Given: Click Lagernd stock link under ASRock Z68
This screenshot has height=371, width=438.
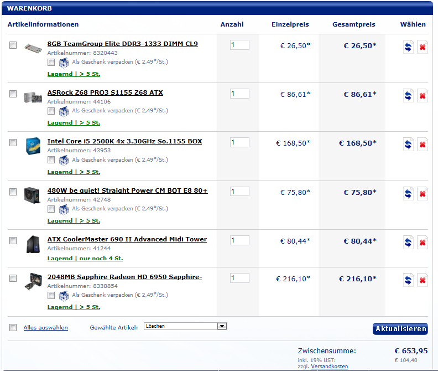Looking at the screenshot, I should pyautogui.click(x=74, y=123).
